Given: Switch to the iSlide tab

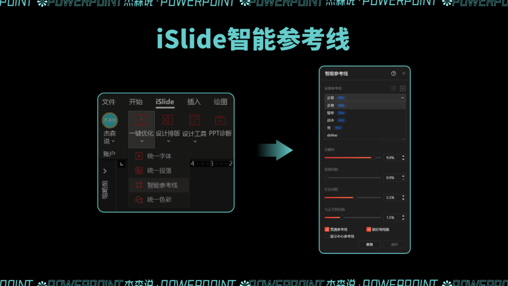Looking at the screenshot, I should point(165,102).
